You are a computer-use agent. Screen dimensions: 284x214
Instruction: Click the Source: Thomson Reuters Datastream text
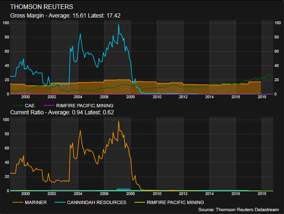pyautogui.click(x=238, y=210)
